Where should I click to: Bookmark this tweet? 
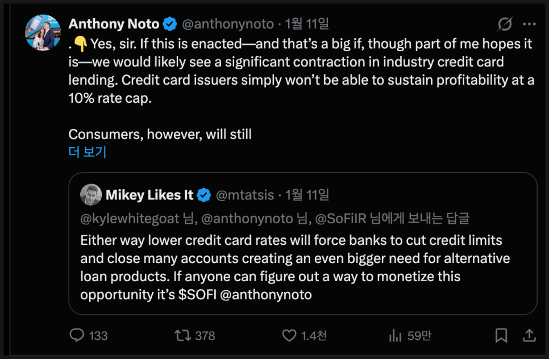pos(501,336)
